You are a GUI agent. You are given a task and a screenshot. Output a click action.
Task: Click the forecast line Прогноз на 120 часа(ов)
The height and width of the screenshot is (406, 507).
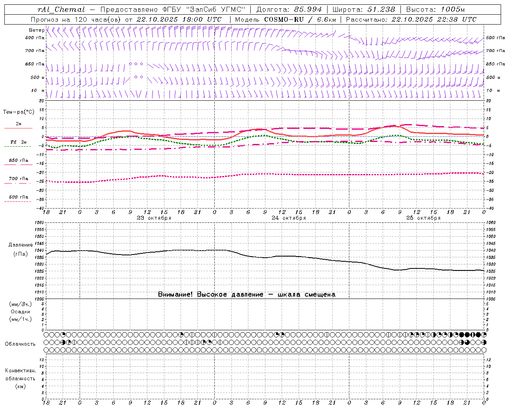[x=76, y=19]
